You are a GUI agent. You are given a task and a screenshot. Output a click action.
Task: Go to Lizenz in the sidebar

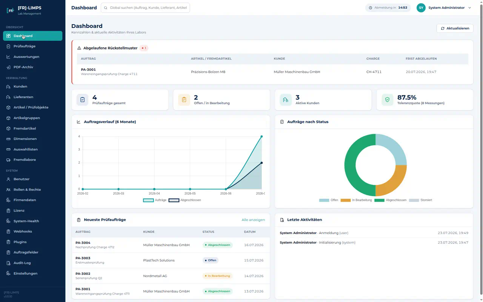(x=33, y=211)
